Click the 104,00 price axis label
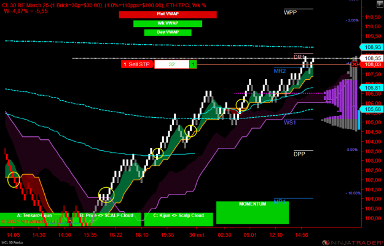 (373, 141)
